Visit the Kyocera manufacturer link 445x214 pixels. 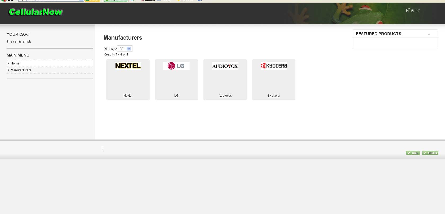click(274, 96)
